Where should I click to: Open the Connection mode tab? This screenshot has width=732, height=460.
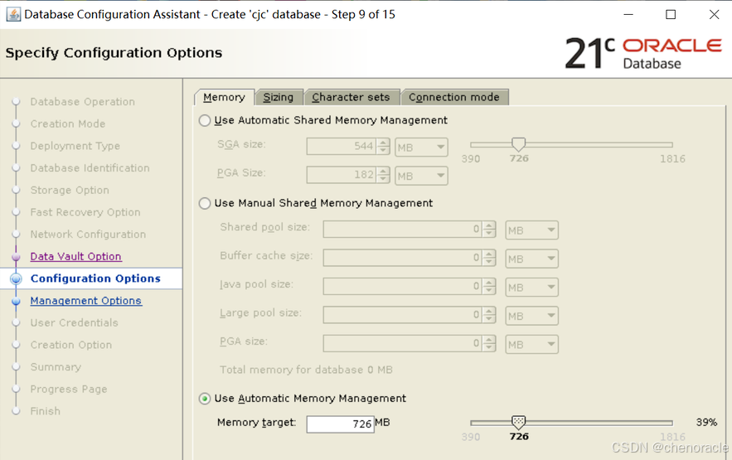(454, 97)
